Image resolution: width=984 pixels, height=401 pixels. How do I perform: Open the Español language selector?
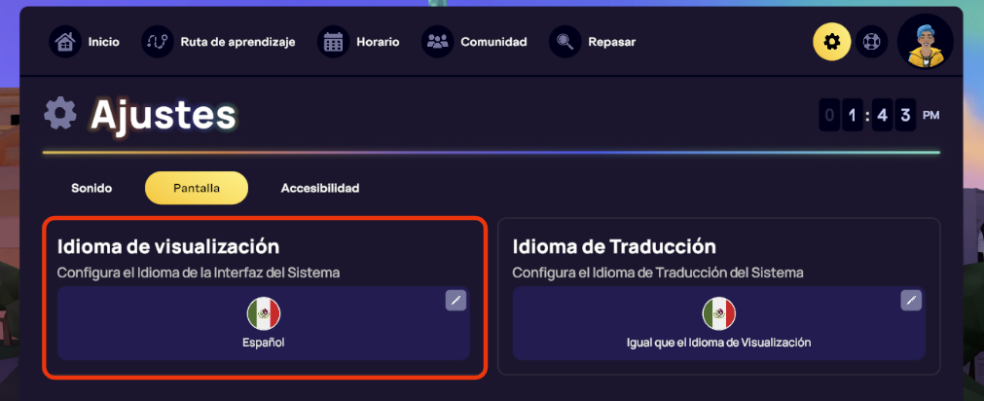[x=263, y=323]
